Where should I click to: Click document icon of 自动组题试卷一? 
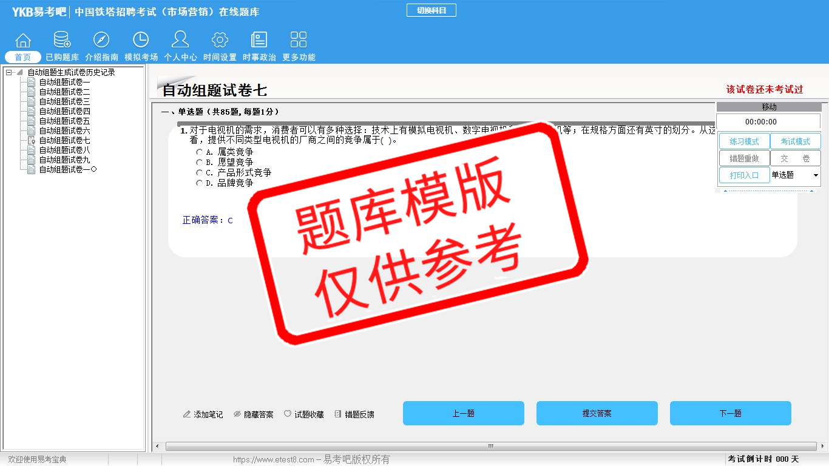pyautogui.click(x=32, y=82)
